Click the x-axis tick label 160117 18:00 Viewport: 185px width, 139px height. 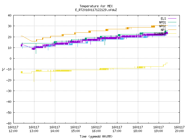[138, 129]
